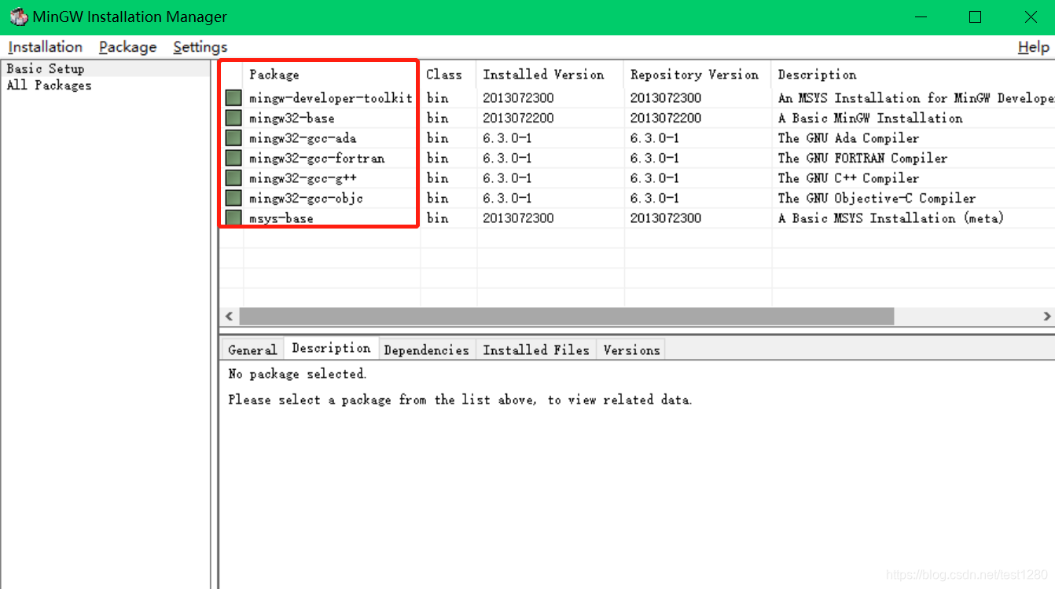This screenshot has width=1055, height=589.
Task: Switch to the Dependencies tab
Action: click(x=426, y=349)
